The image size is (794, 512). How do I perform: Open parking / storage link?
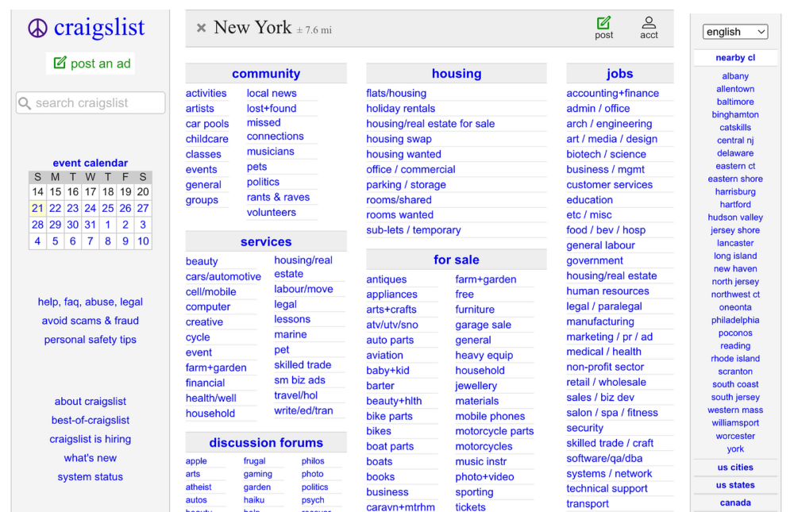click(x=406, y=185)
